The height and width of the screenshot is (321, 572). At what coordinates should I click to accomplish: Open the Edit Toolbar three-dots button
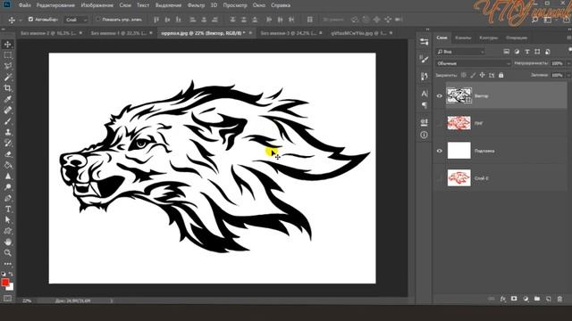click(8, 264)
